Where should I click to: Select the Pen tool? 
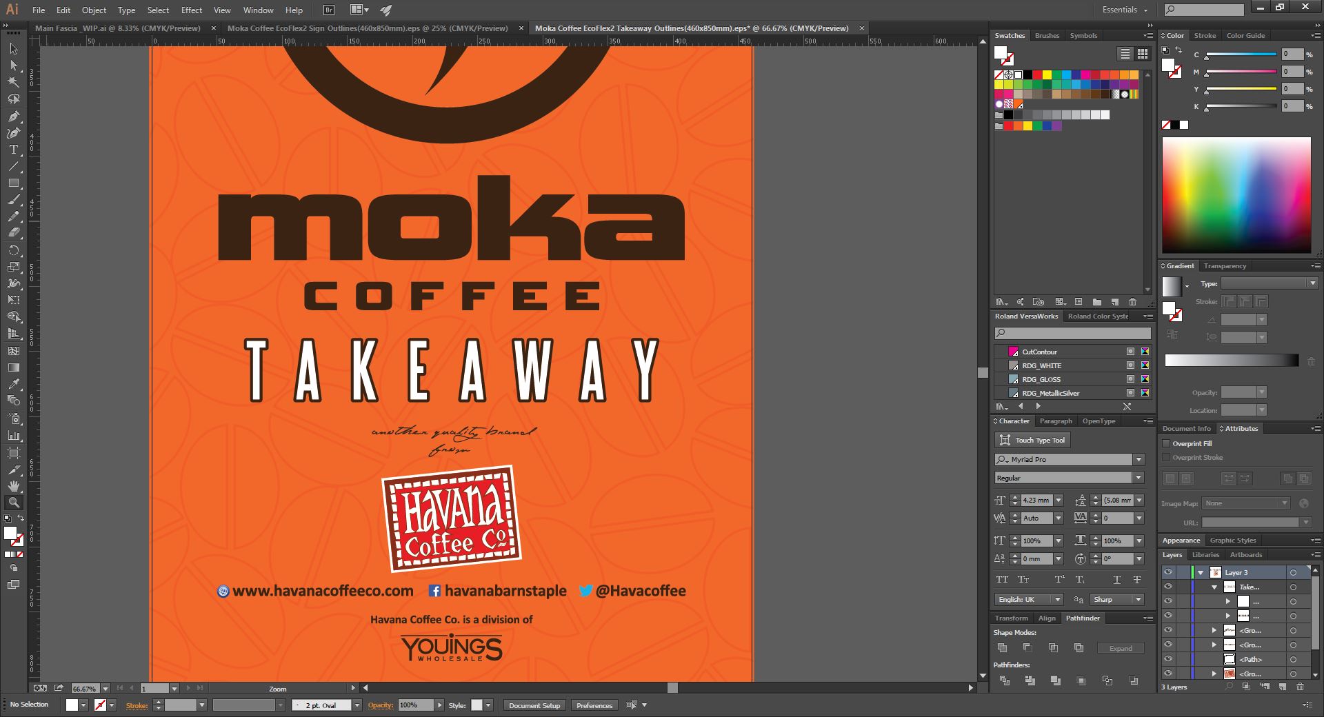click(13, 116)
